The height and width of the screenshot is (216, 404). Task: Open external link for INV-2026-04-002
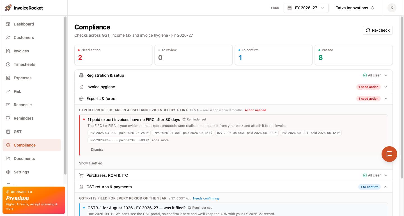click(148, 133)
